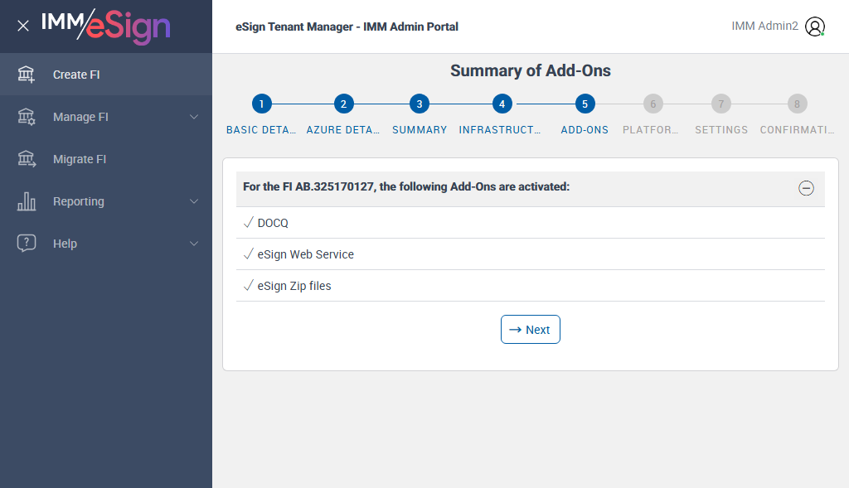Screen dimensions: 849x488
Task: Collapse the activated Add-Ons section
Action: click(806, 188)
